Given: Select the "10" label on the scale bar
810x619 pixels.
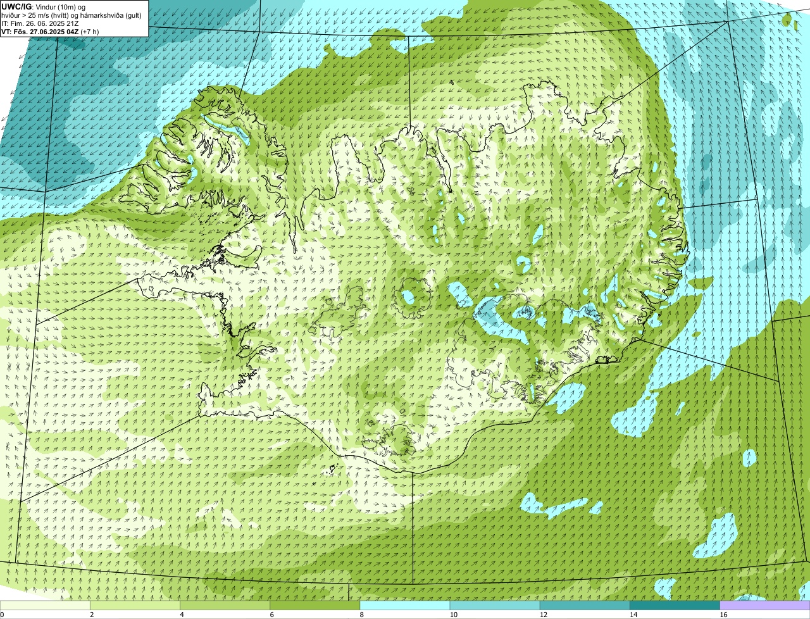Looking at the screenshot, I should coord(453,615).
